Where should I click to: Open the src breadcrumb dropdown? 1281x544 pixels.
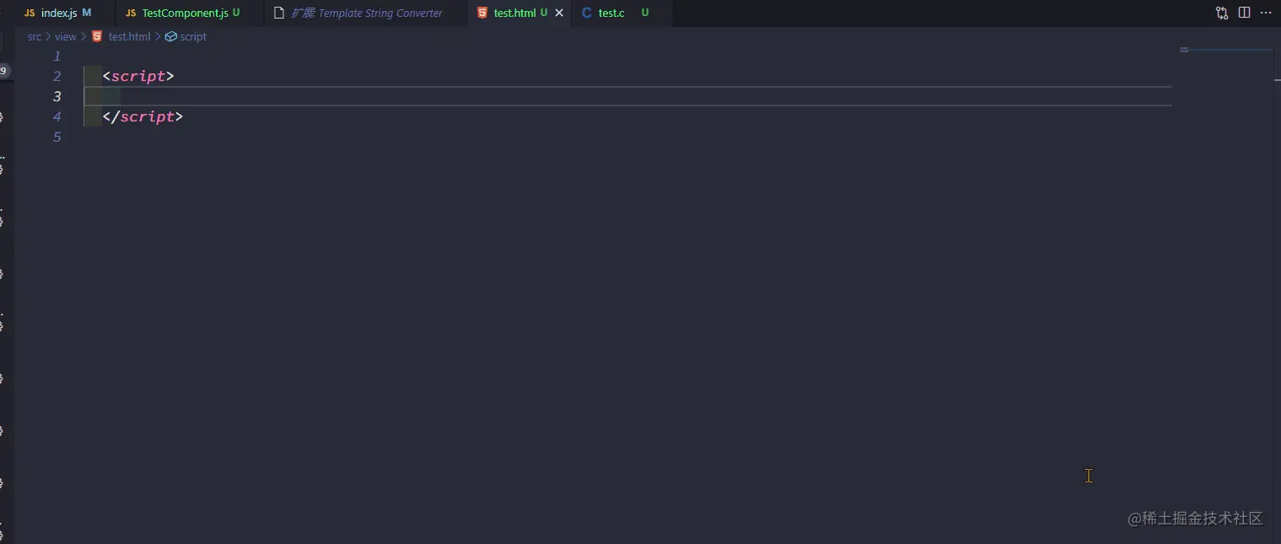tap(35, 36)
